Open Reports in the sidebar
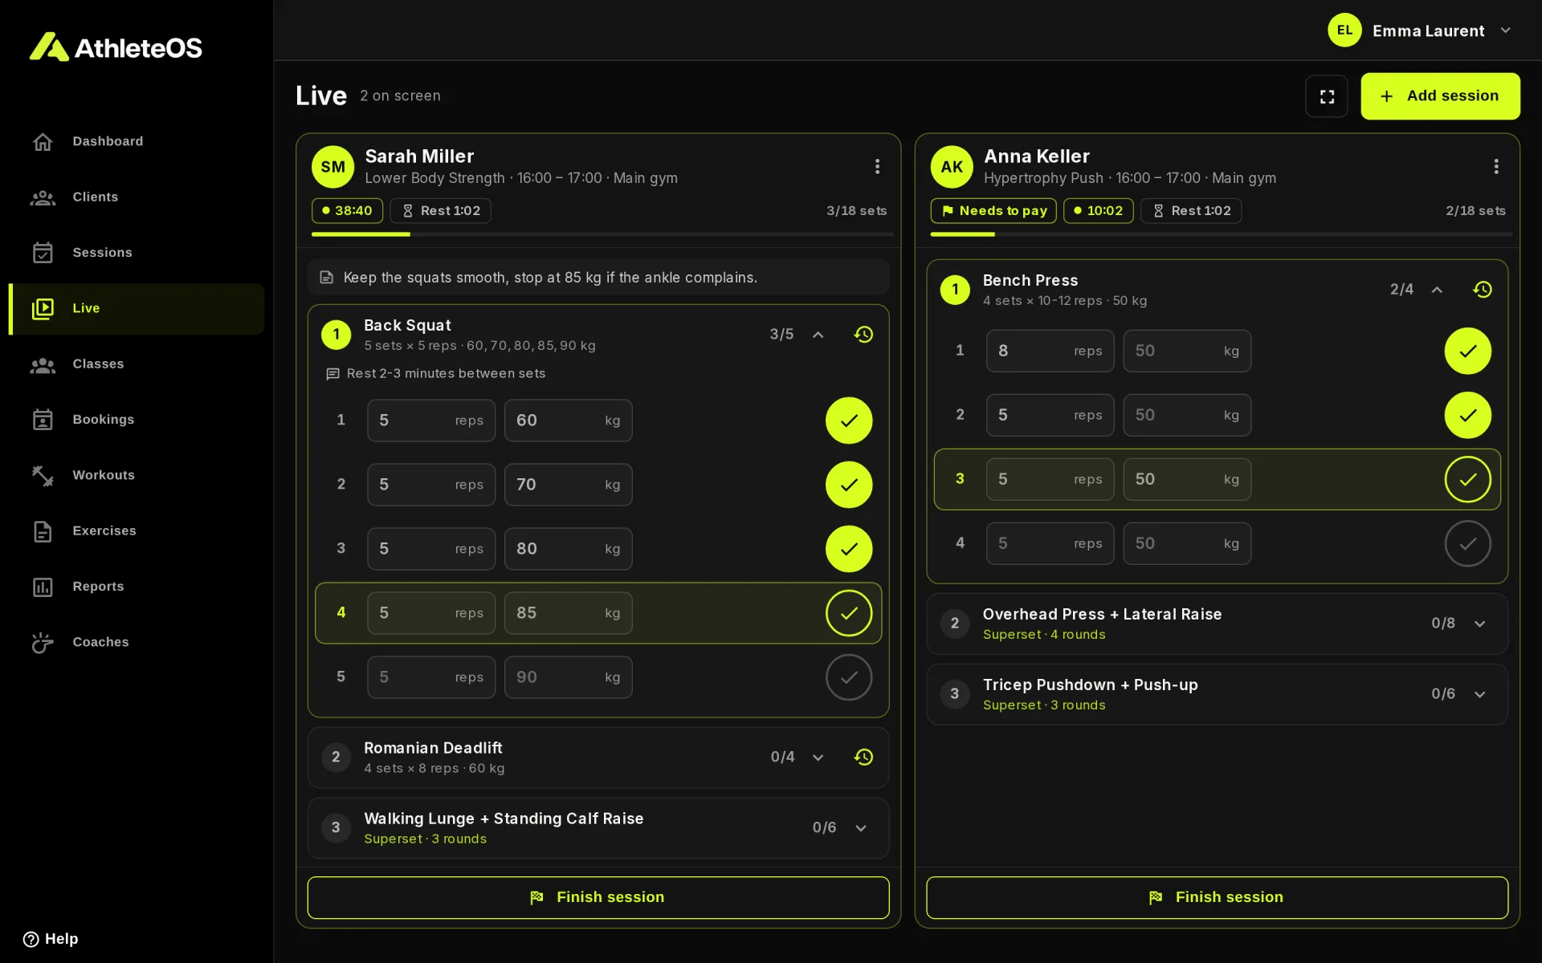This screenshot has width=1542, height=963. 137,587
